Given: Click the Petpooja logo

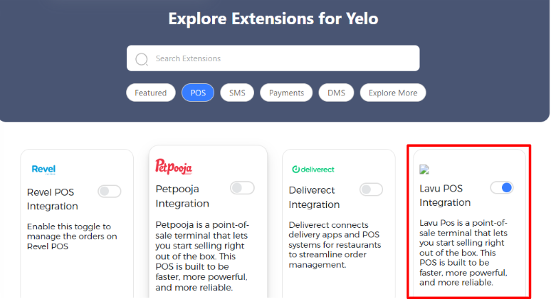Looking at the screenshot, I should pyautogui.click(x=174, y=167).
